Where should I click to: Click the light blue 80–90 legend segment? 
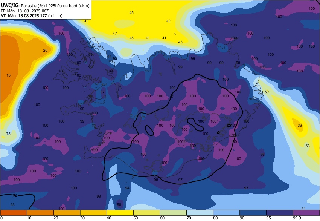226,213
